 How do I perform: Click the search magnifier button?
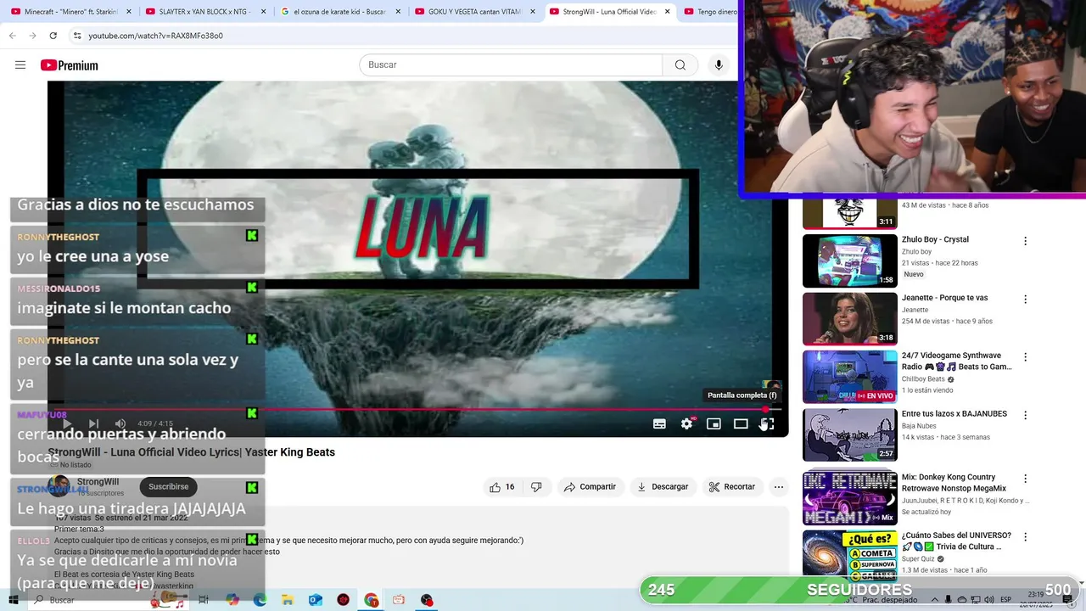[680, 65]
